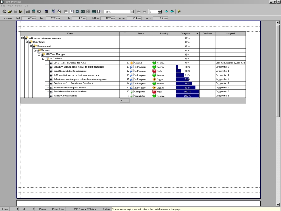Screen dimensions: 281x211
Task: Click the vertical scrollbar down arrow
Action: [x=278, y=205]
